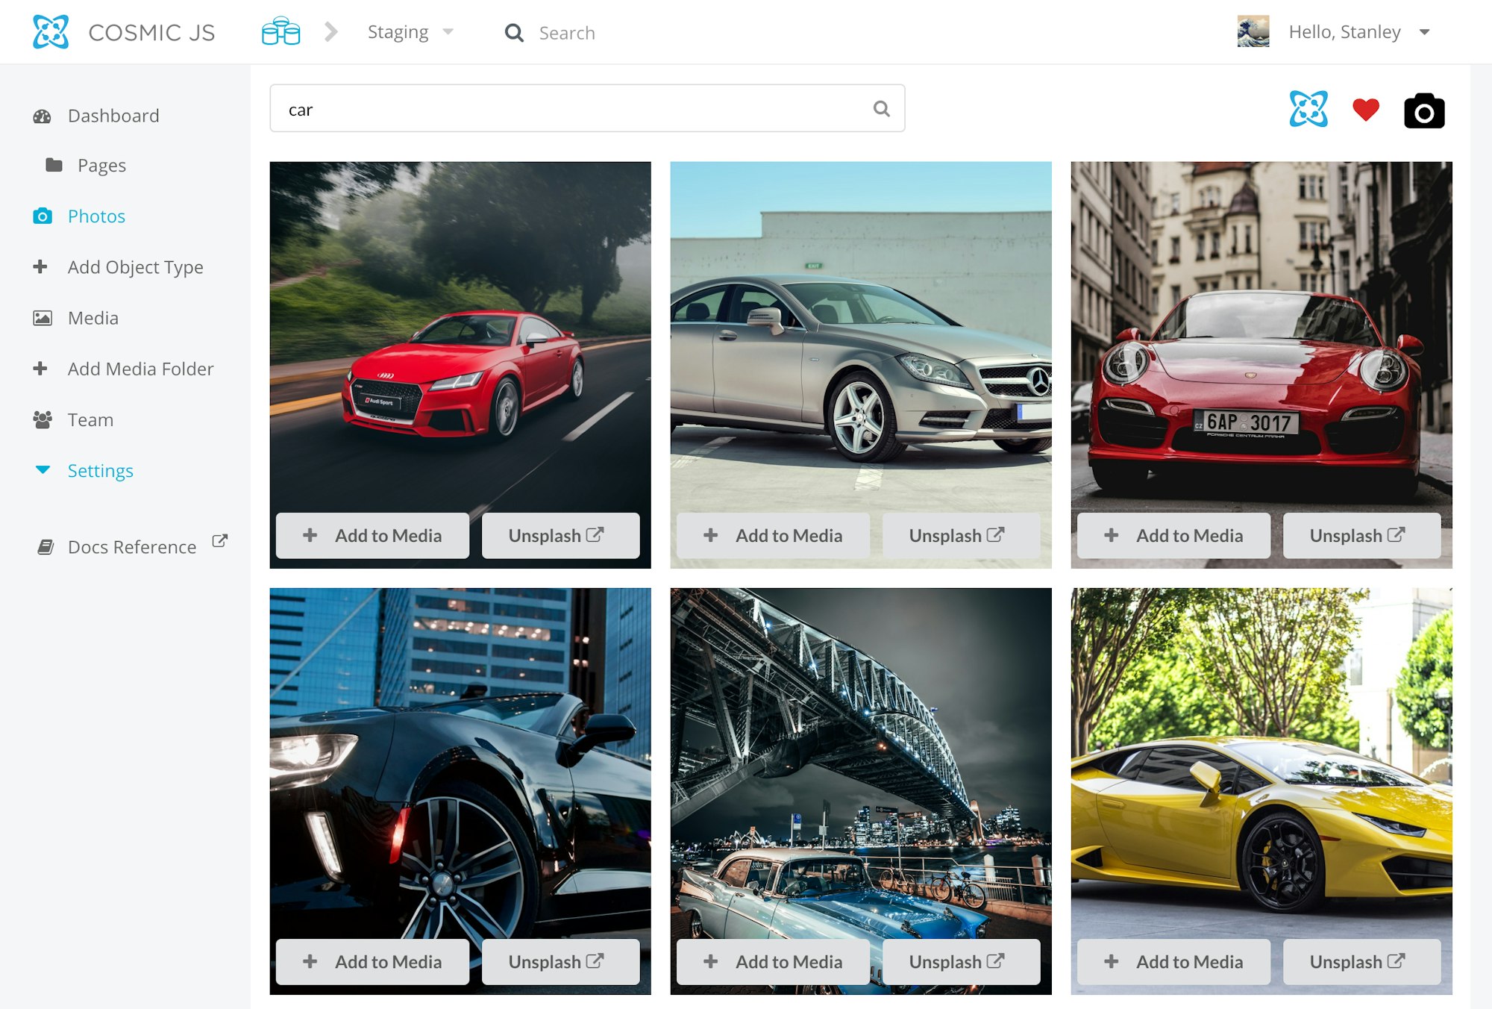Click the silver Mercedes photo thumbnail

[x=860, y=336]
